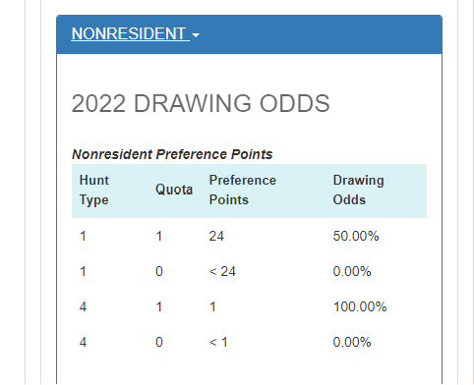
Task: Click the blue NONRESIDENT panel header bar
Action: [x=249, y=34]
